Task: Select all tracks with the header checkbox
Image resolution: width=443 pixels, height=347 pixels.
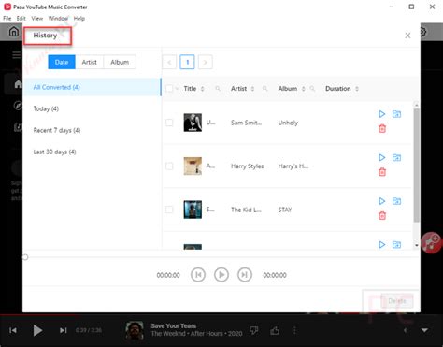Action: [169, 89]
